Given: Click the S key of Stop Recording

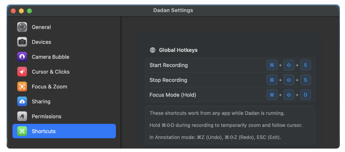Looking at the screenshot, I should coord(306,80).
